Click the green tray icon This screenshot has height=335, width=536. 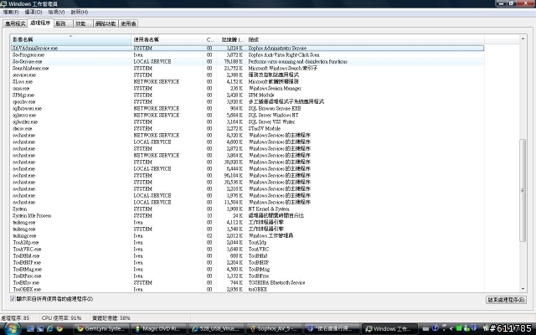(459, 328)
